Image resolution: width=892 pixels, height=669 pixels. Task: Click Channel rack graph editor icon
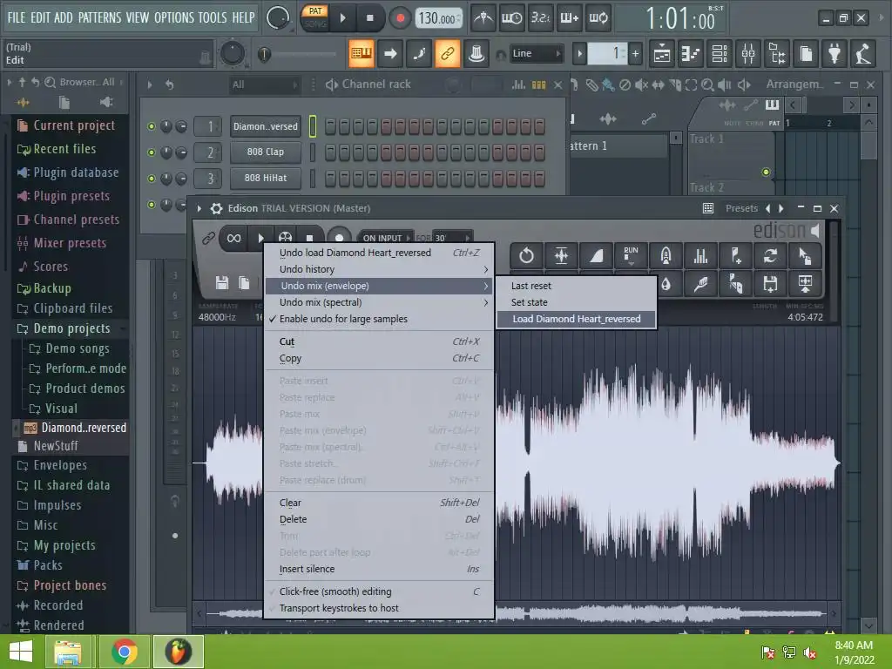(x=518, y=84)
